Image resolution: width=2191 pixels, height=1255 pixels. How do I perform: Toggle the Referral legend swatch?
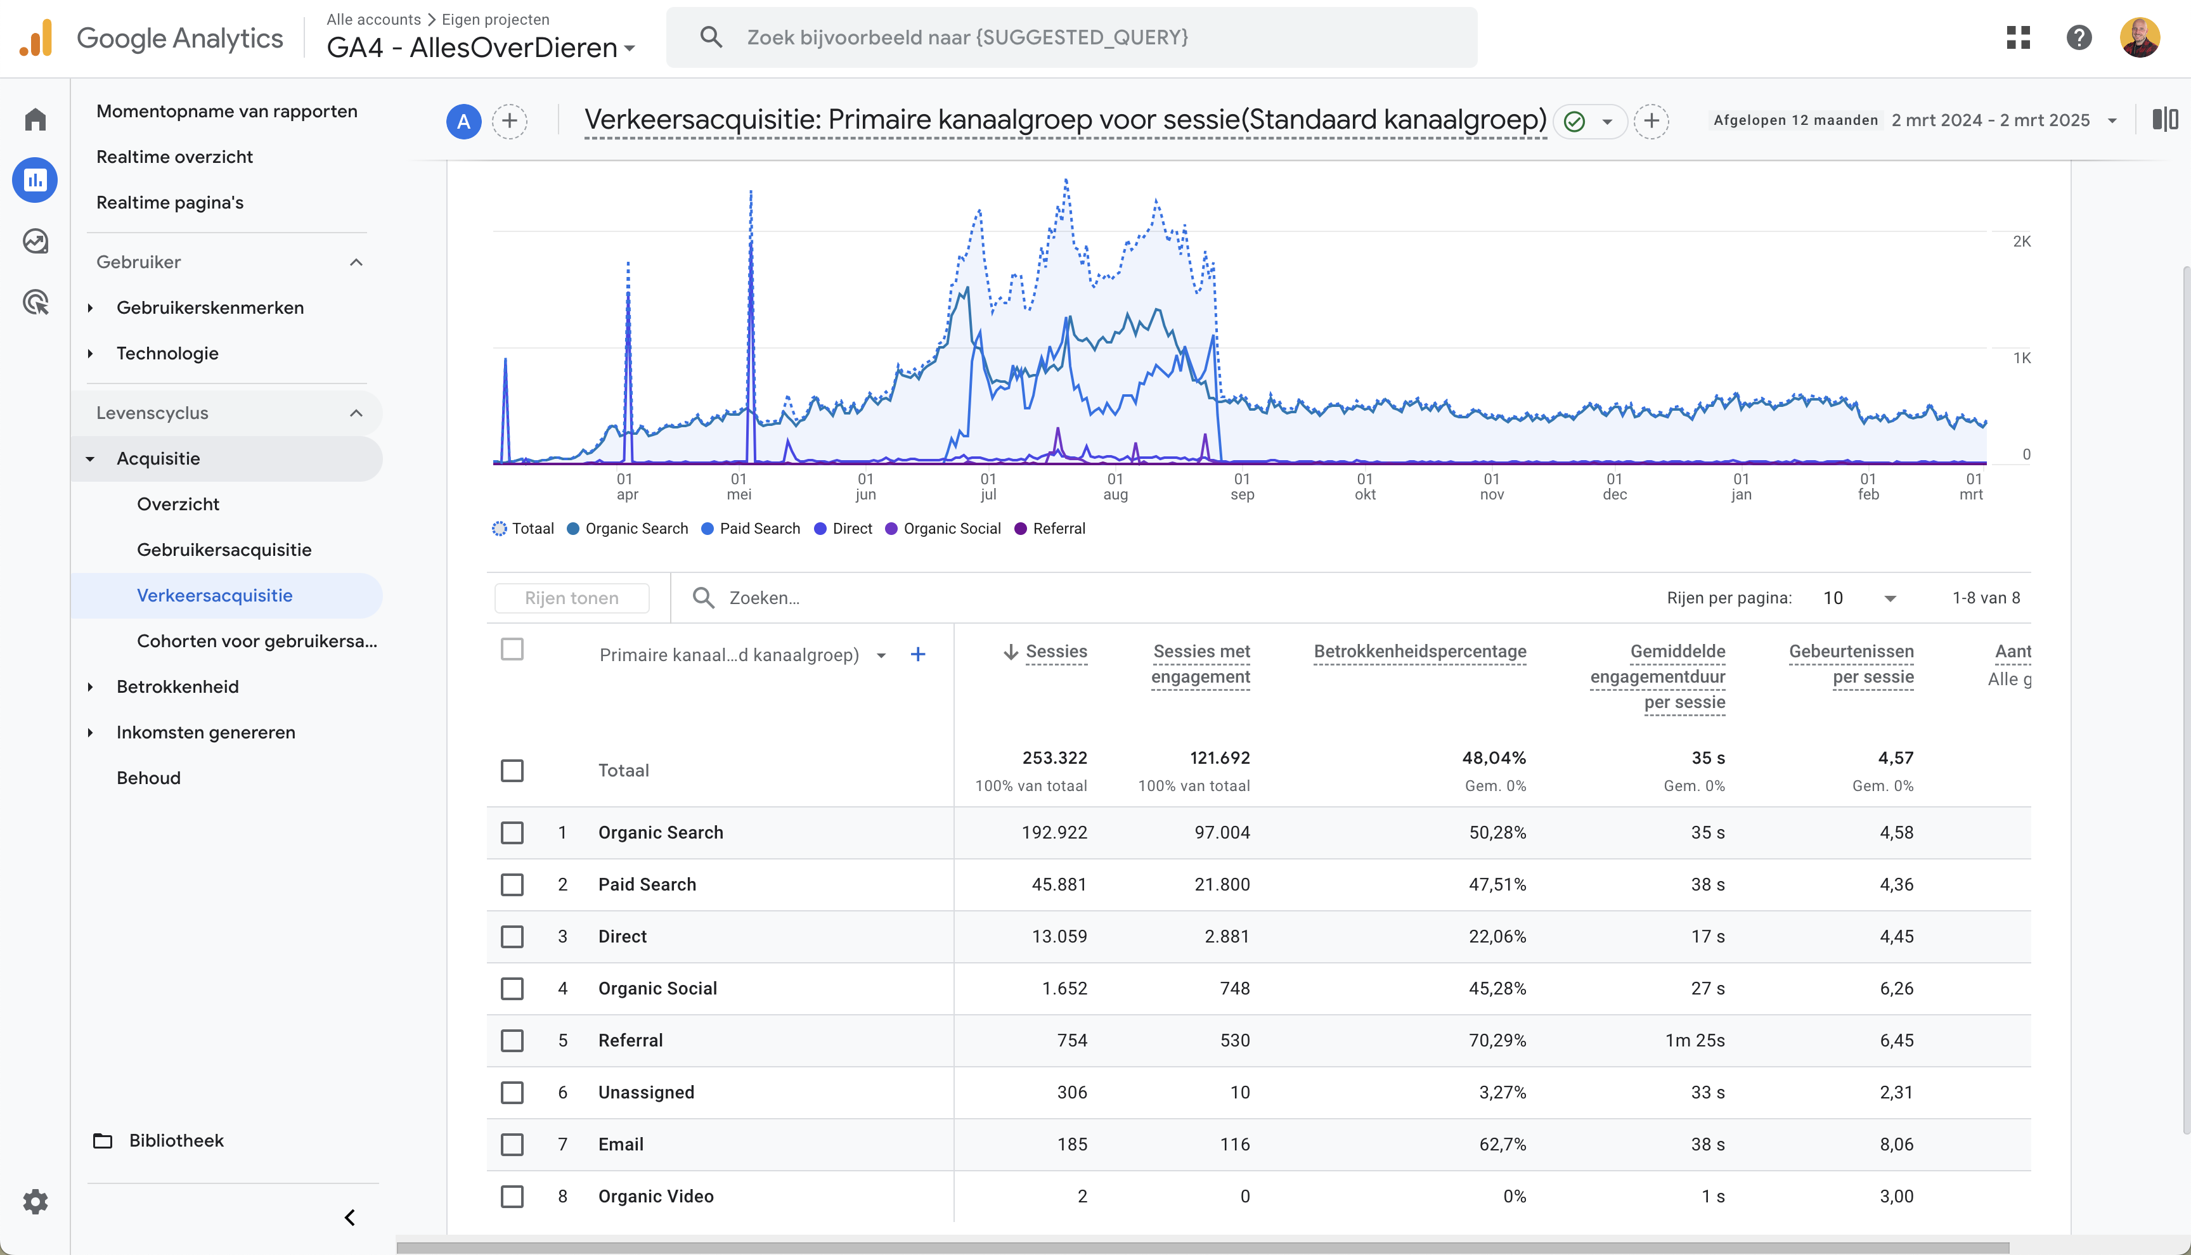point(1021,529)
